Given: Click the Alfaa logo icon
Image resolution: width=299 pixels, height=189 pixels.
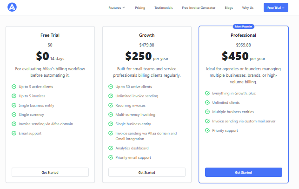Looking at the screenshot, I should point(12,7).
